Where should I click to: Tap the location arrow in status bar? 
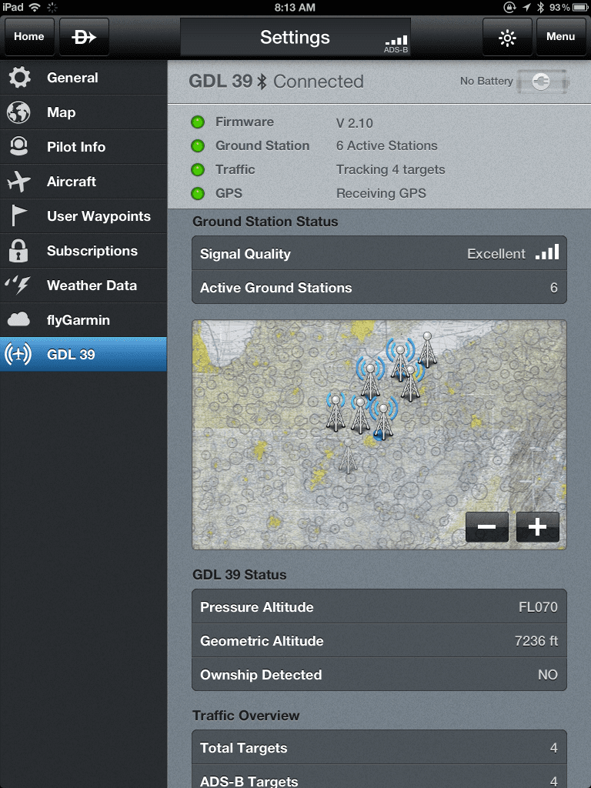(x=526, y=7)
